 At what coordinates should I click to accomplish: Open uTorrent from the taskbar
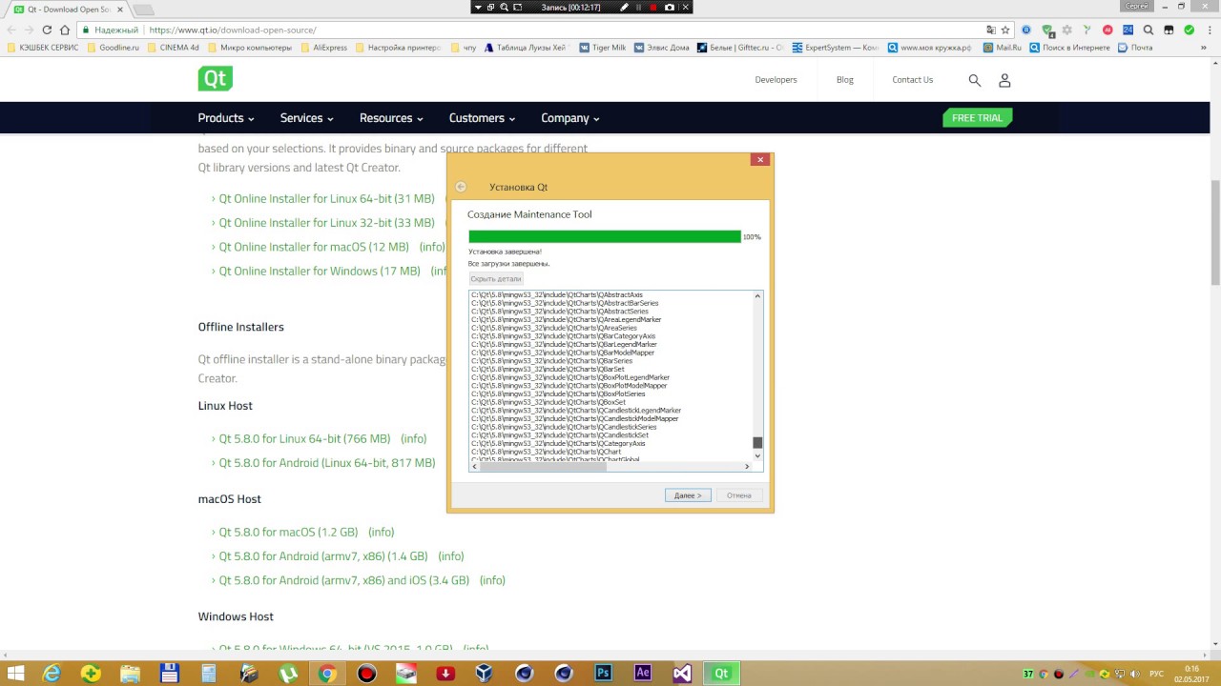[287, 674]
